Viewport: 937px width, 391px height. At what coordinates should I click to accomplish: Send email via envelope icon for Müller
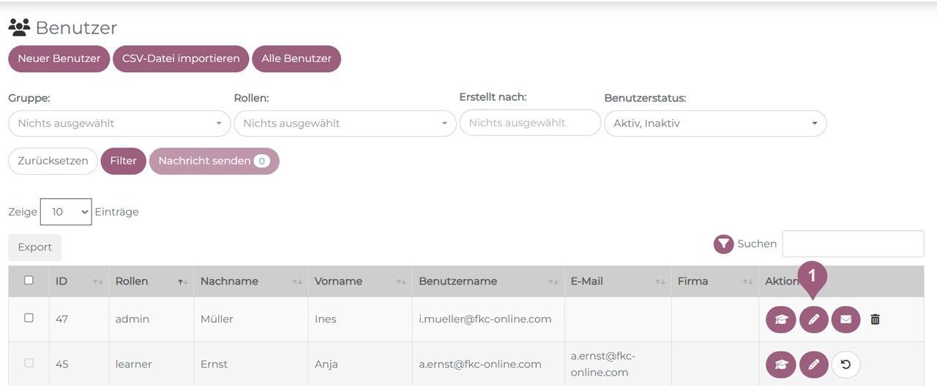coord(845,319)
